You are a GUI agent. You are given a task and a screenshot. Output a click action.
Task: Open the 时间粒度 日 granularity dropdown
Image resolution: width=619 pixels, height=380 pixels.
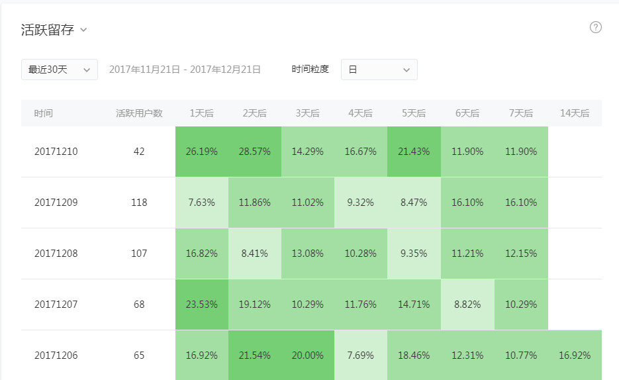379,70
